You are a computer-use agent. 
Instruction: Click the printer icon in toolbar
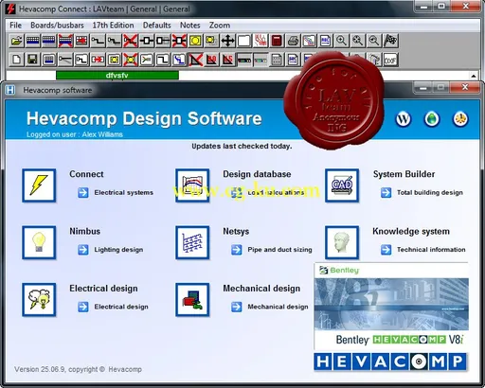click(293, 41)
